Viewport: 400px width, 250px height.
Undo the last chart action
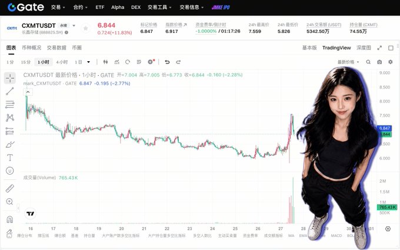coord(167,62)
